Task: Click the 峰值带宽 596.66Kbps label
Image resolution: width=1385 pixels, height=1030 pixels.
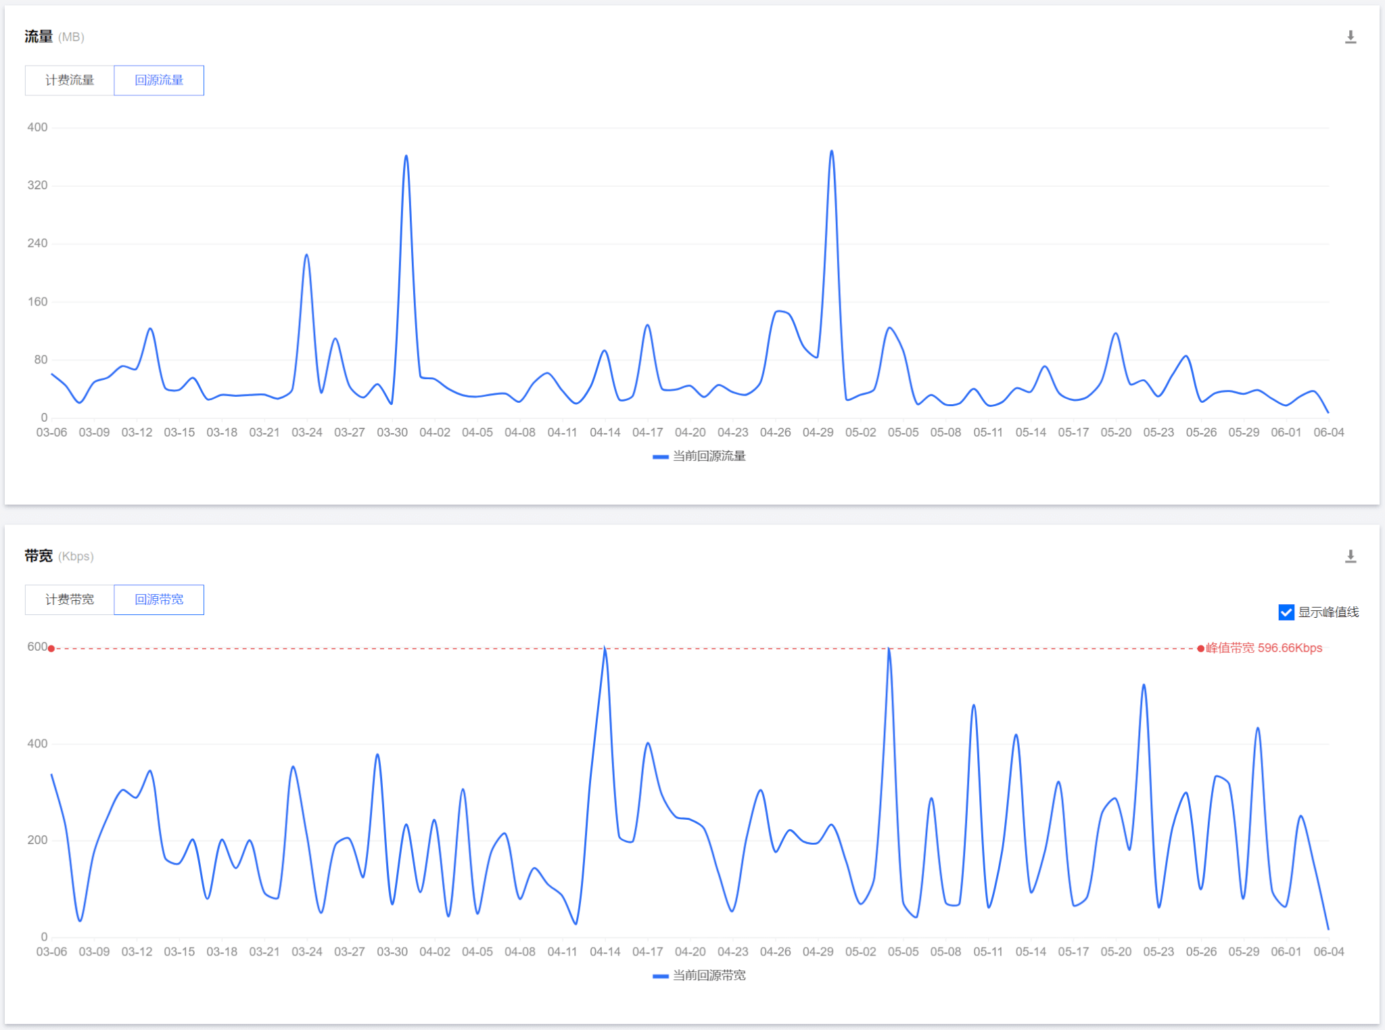Action: [x=1263, y=648]
